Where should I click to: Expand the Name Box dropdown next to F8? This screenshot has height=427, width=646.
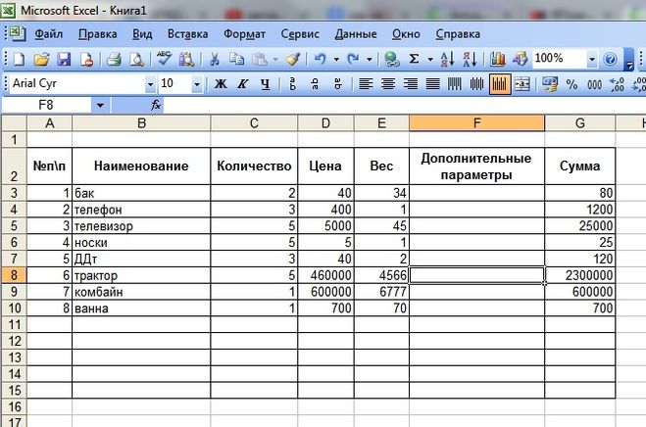100,106
